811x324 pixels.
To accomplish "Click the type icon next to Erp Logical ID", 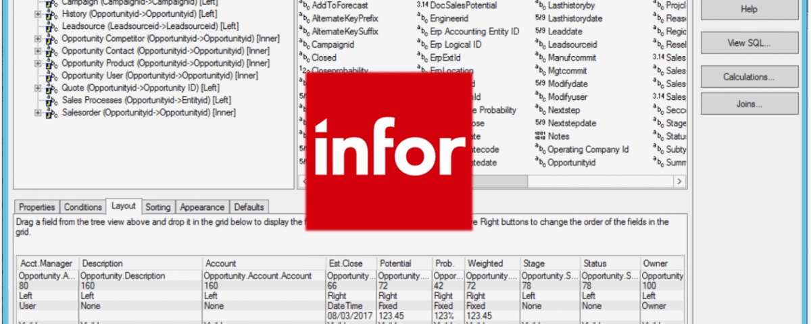I will tap(422, 45).
